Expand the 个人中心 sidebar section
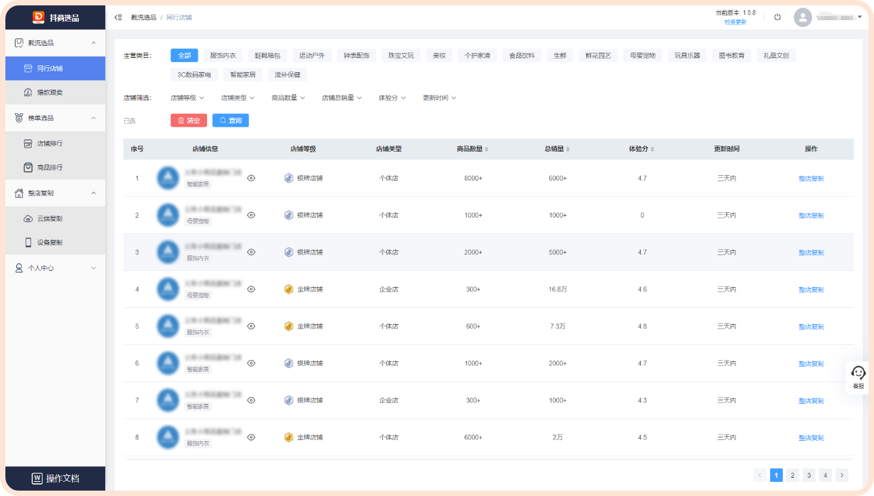 click(x=55, y=268)
